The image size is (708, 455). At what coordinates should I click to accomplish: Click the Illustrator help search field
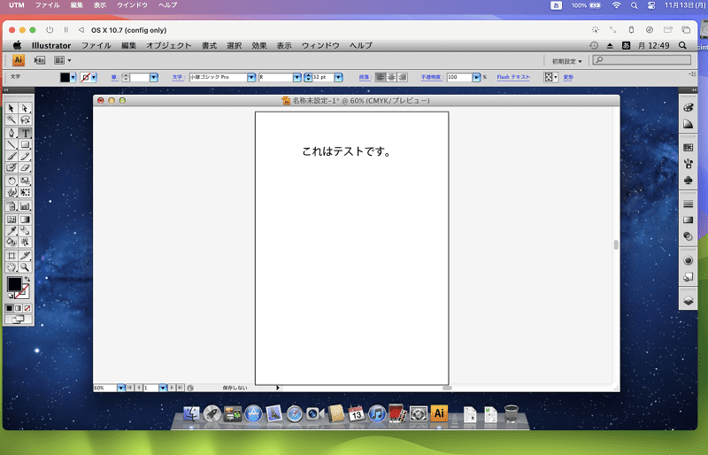pos(642,59)
